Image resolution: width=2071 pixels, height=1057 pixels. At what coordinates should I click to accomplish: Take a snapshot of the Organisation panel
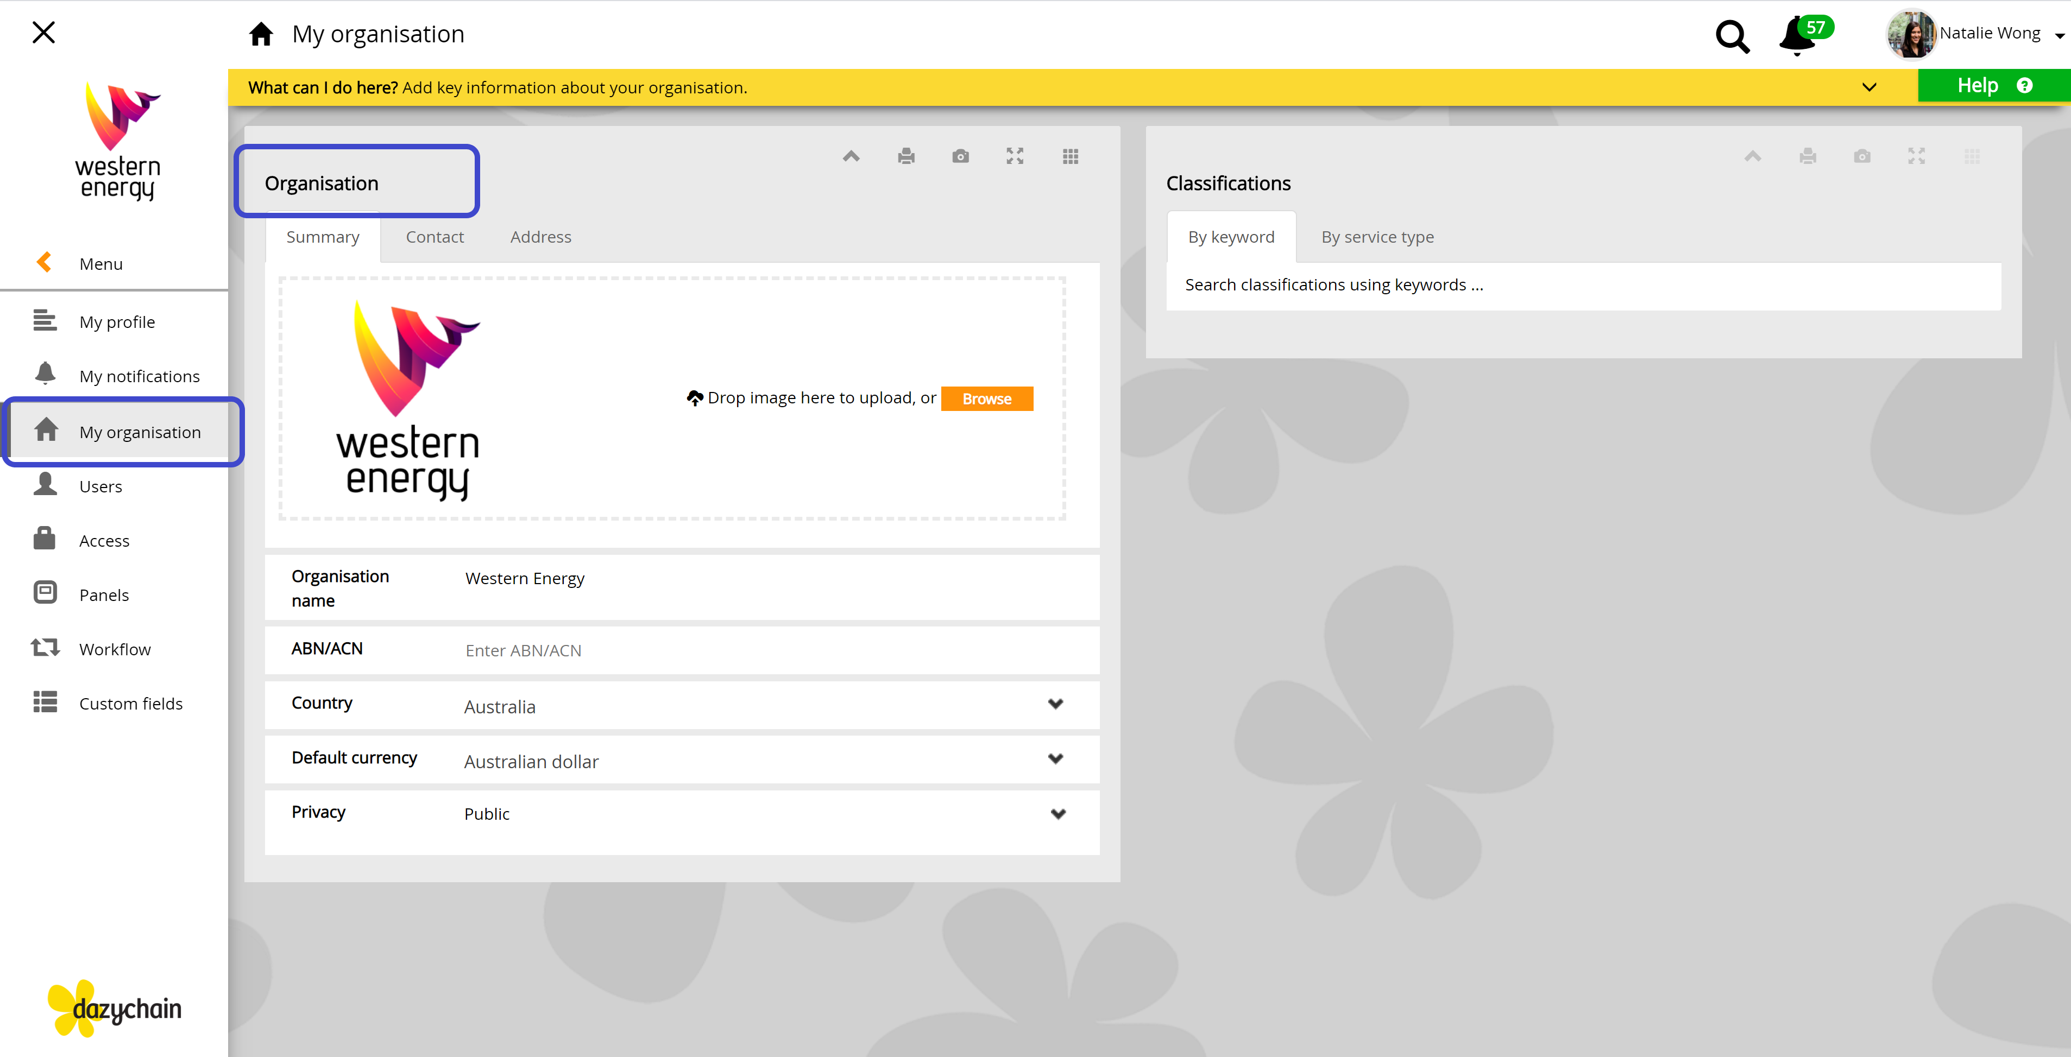point(961,156)
